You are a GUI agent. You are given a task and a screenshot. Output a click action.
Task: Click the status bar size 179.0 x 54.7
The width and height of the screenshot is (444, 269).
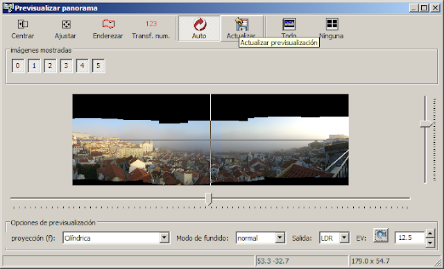tap(370, 261)
